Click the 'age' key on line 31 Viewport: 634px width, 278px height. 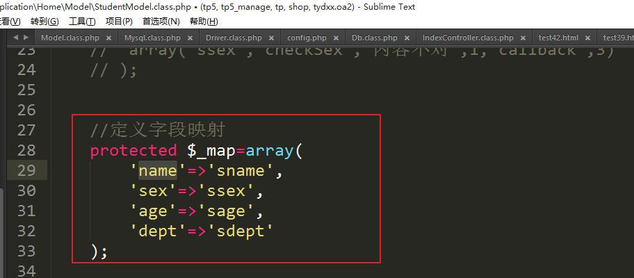[153, 211]
